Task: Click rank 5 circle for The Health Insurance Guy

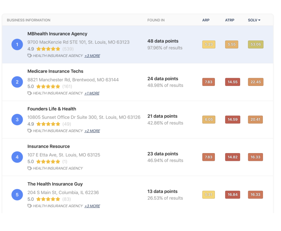Action: (x=17, y=195)
